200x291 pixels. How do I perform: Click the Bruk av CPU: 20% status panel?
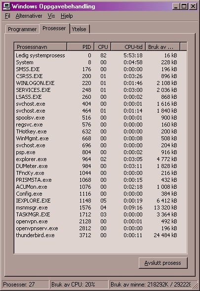pyautogui.click(x=79, y=285)
